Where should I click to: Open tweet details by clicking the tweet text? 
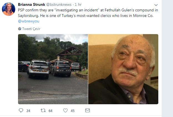(88, 13)
